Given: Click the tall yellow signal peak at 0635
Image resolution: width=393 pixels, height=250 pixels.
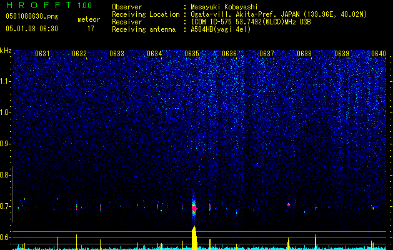Looking at the screenshot, I should [194, 238].
